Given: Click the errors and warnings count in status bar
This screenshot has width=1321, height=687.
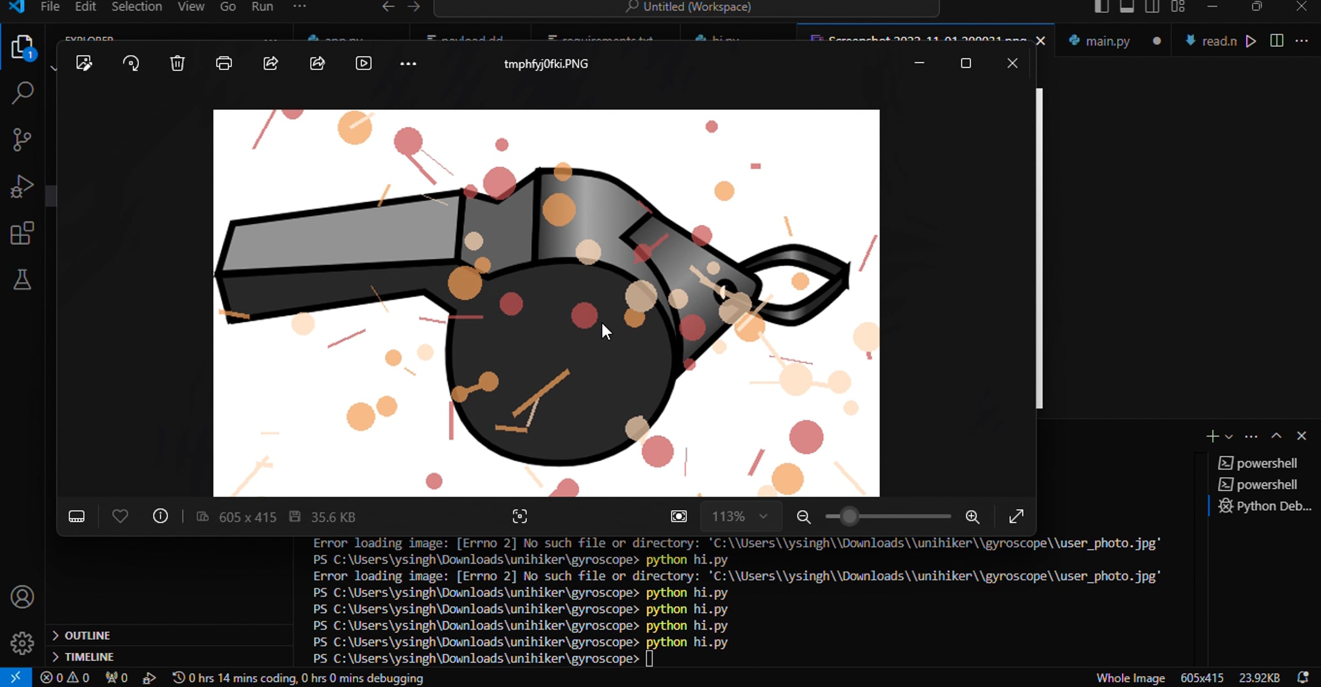Looking at the screenshot, I should point(65,678).
